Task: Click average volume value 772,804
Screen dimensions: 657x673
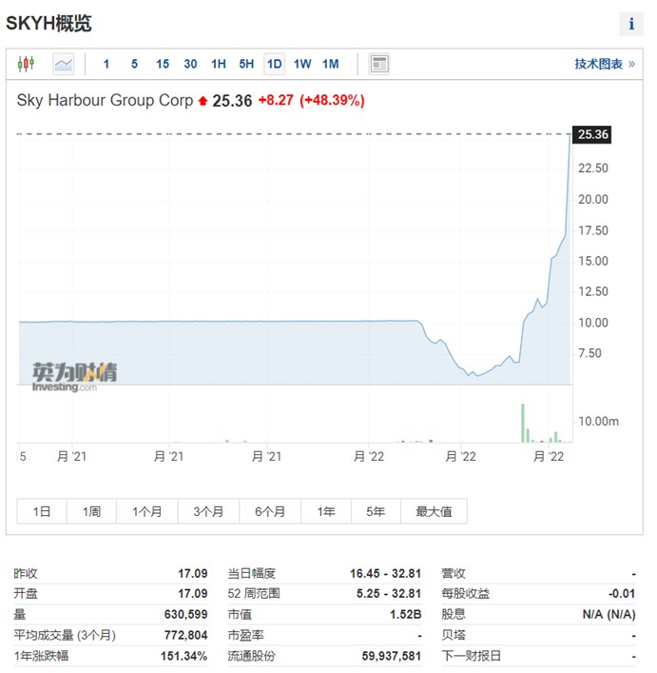Action: (x=185, y=635)
